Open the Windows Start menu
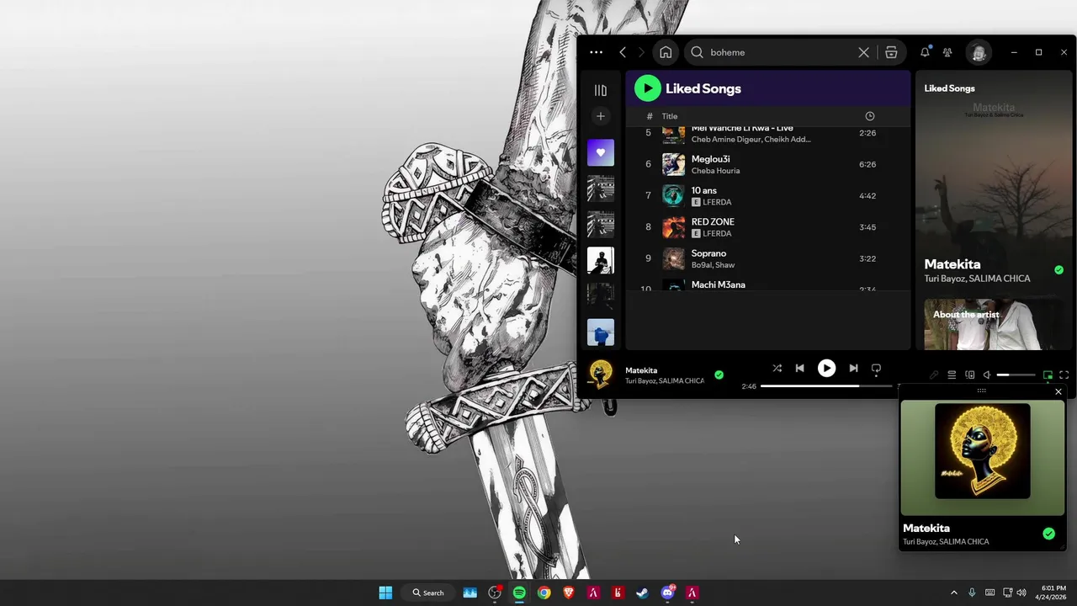 (x=385, y=593)
